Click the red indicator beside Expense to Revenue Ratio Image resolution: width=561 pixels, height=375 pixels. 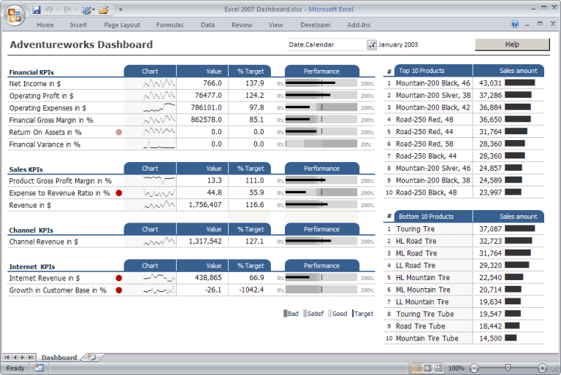click(119, 193)
